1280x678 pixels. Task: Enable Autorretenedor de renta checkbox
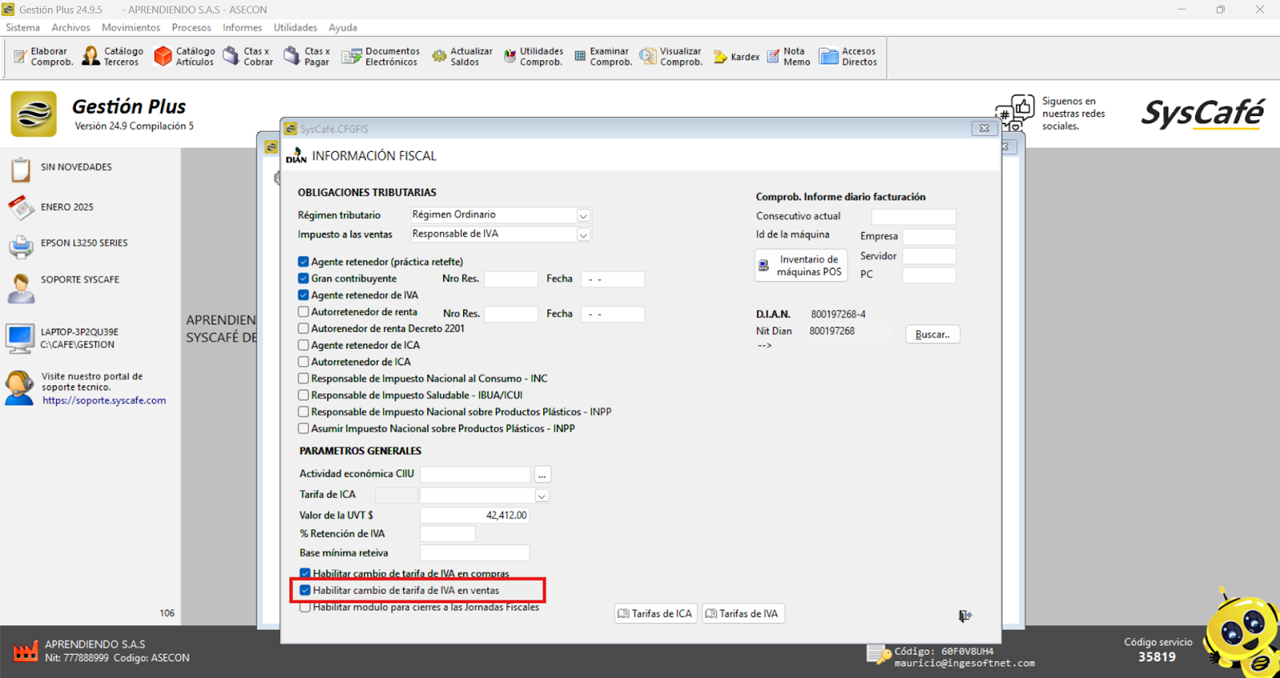[304, 312]
